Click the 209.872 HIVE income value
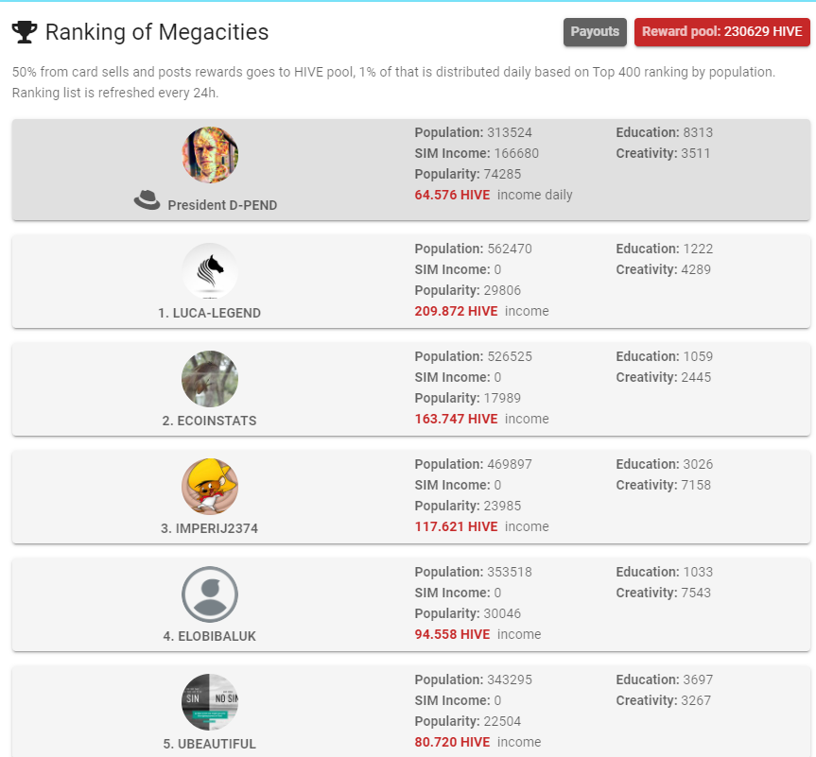This screenshot has width=816, height=757. point(456,311)
